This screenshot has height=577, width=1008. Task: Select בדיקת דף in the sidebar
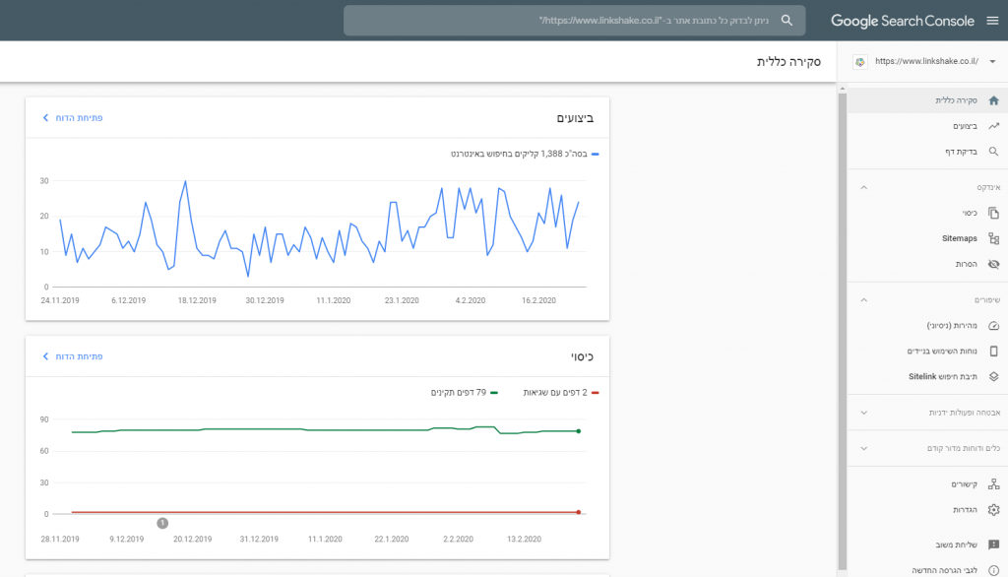coord(927,152)
